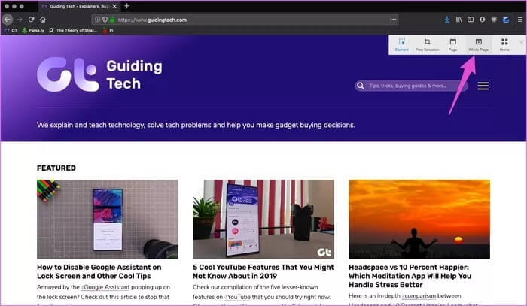Screen dimensions: 527x306
Task: Click the Home button in capture toolbar
Action: coord(504,44)
